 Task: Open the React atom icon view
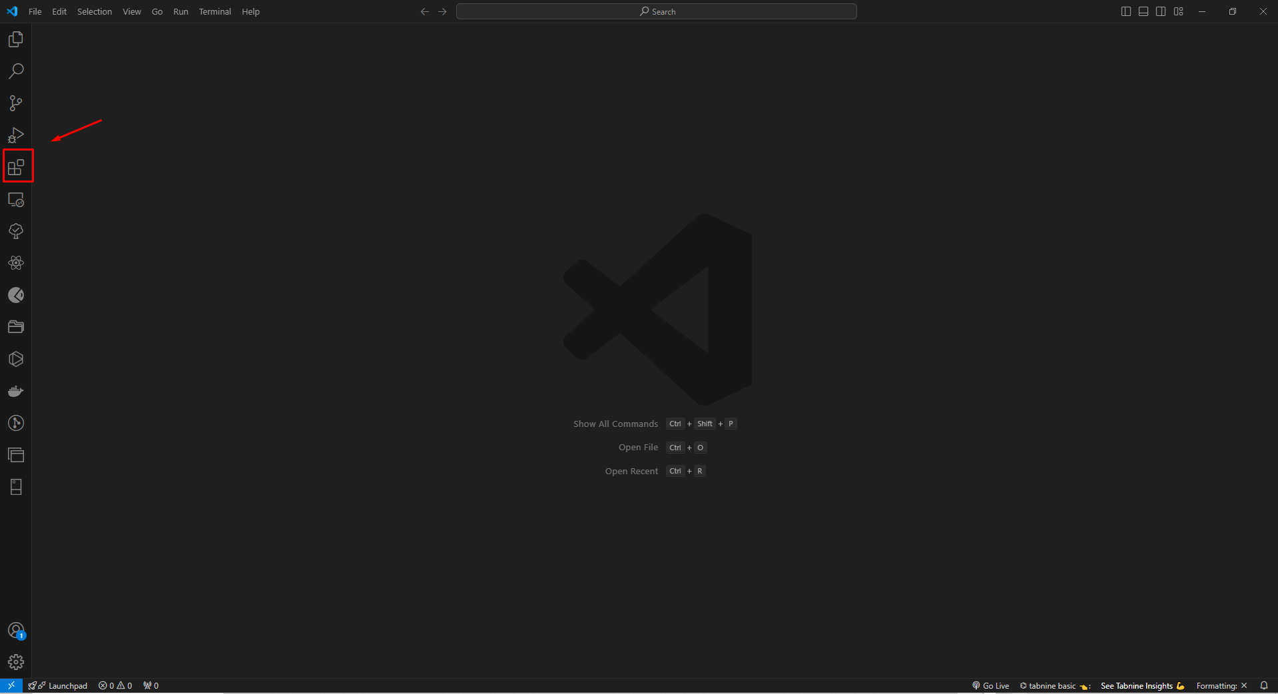pos(16,263)
